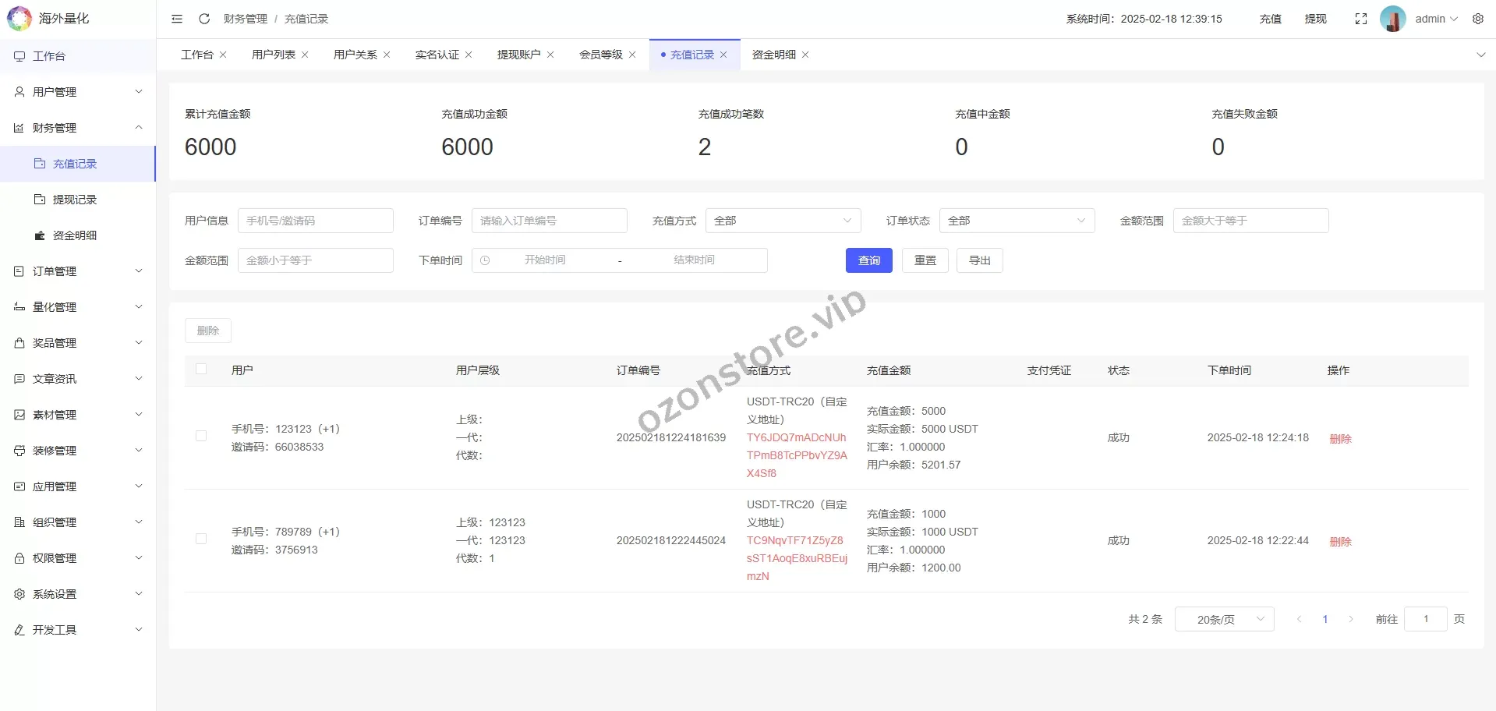Click the page refresh icon
1496x711 pixels.
pos(204,19)
